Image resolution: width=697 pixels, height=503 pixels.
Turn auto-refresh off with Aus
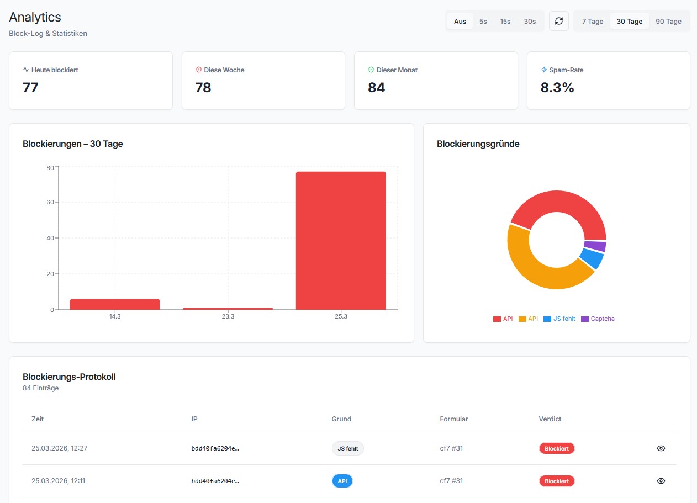click(460, 22)
